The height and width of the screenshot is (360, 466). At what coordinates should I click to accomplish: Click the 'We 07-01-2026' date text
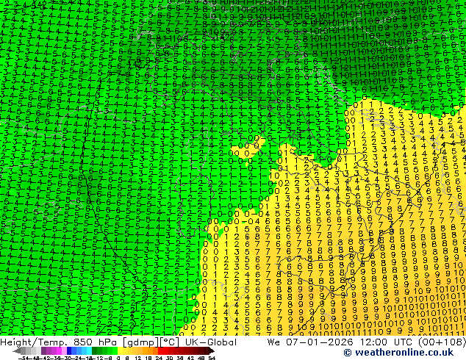310,342
